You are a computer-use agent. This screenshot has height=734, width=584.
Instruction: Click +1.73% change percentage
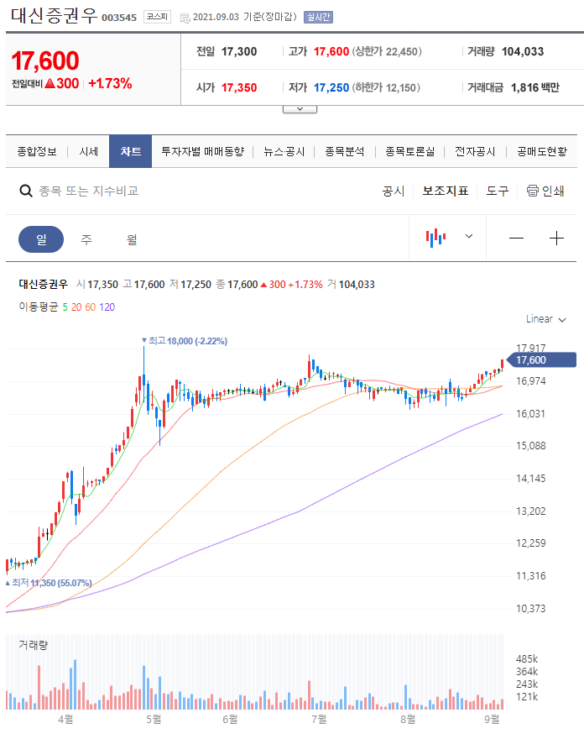(x=110, y=83)
